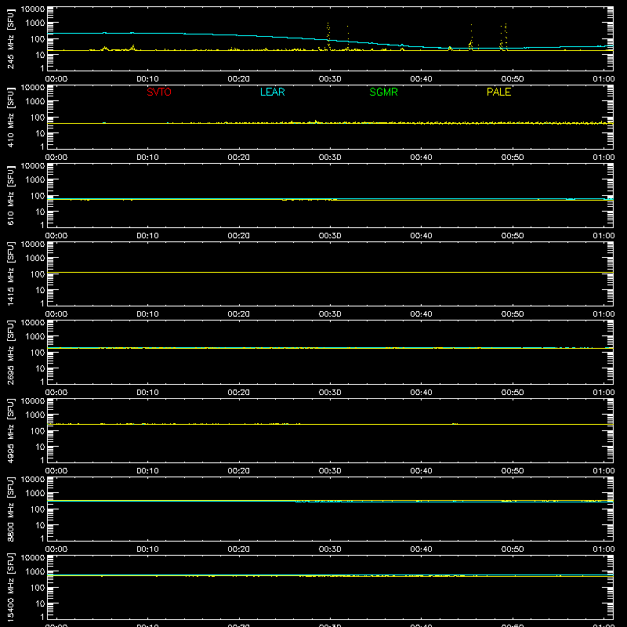Click the 1000 tick label on 15400 MHz axis

coord(35,572)
